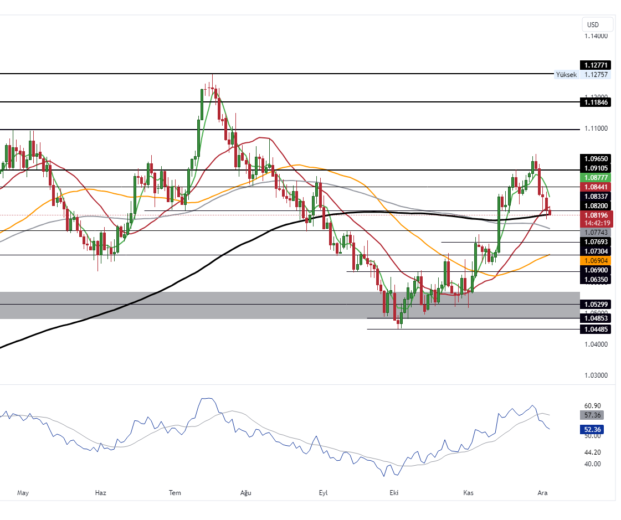Click the Tem month on time axis
The image size is (621, 520).
coord(175,492)
